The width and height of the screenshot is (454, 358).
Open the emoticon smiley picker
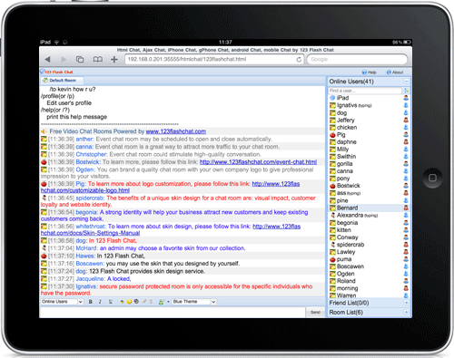(129, 302)
